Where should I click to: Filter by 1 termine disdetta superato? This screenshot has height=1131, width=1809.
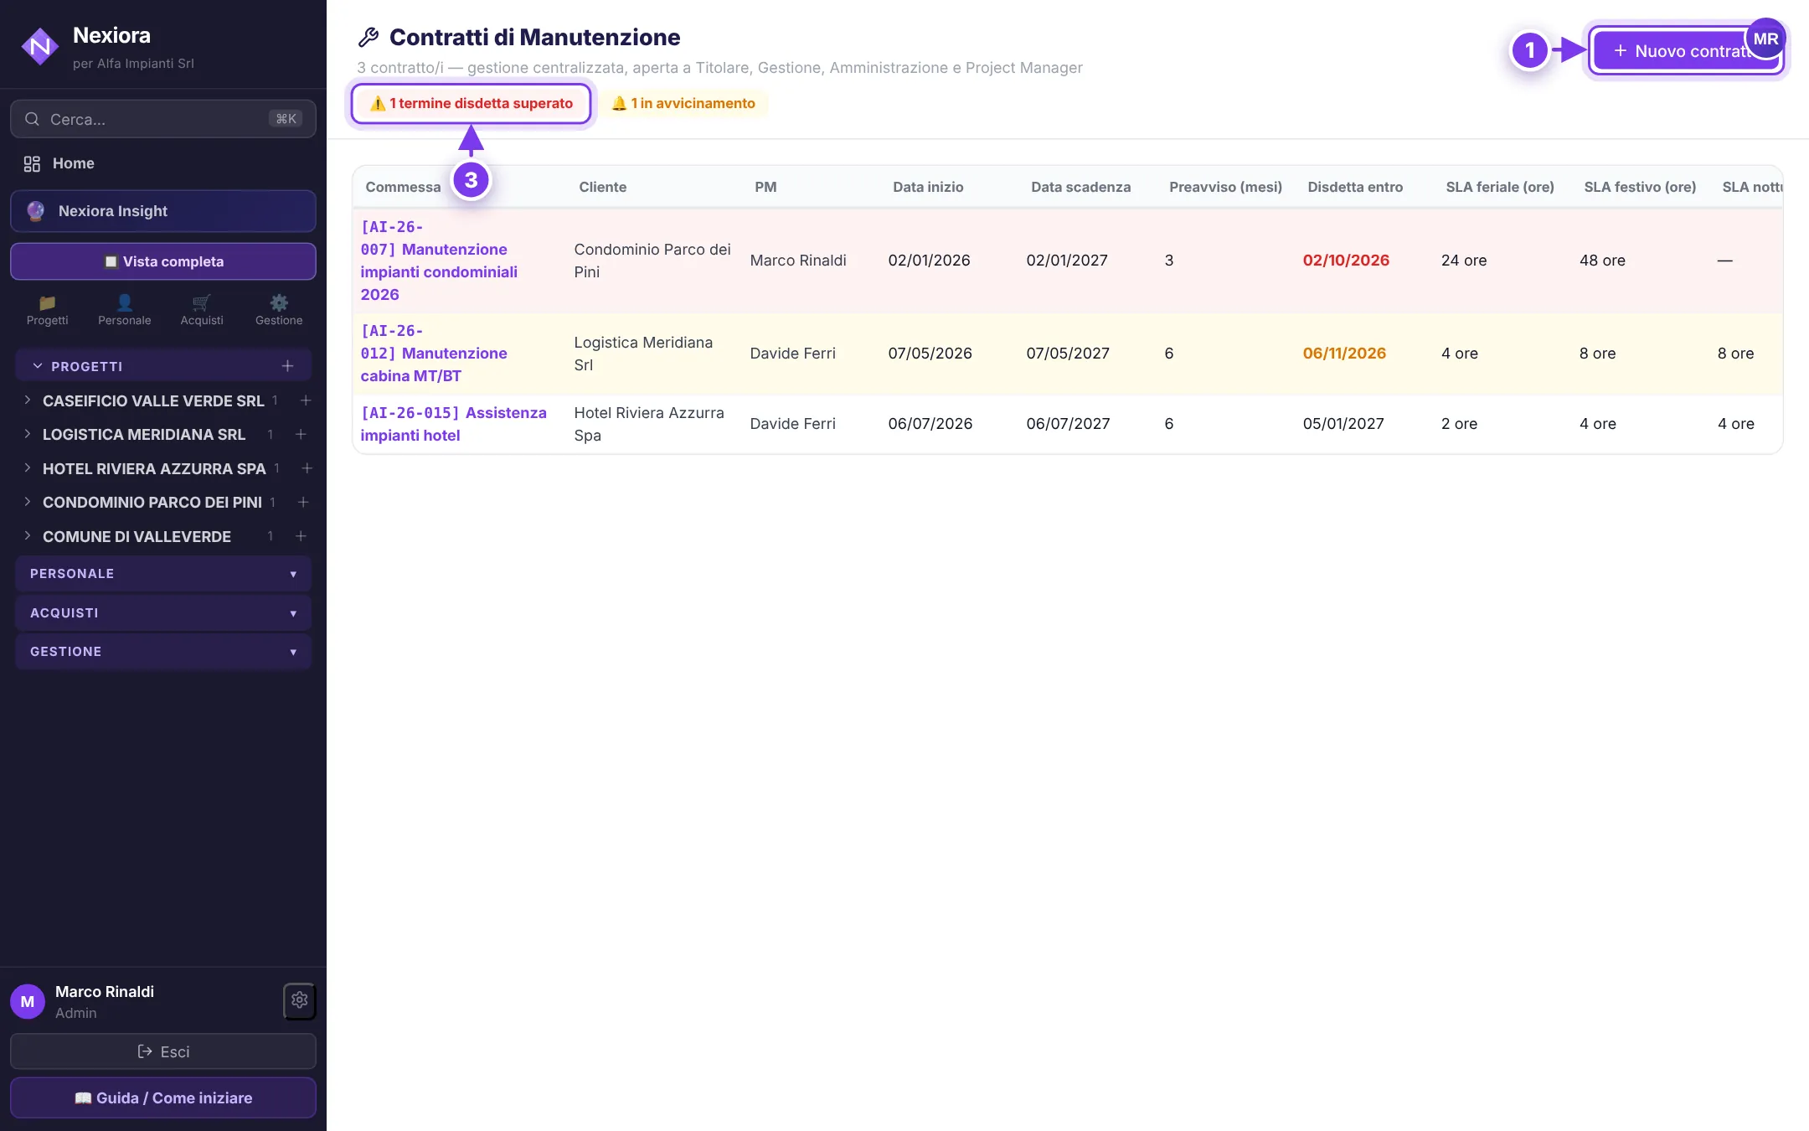click(x=472, y=103)
